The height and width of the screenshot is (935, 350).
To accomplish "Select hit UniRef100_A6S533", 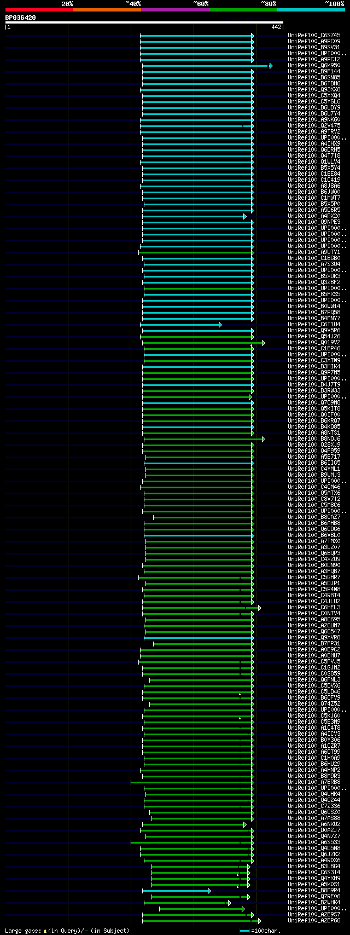I will pos(314,842).
